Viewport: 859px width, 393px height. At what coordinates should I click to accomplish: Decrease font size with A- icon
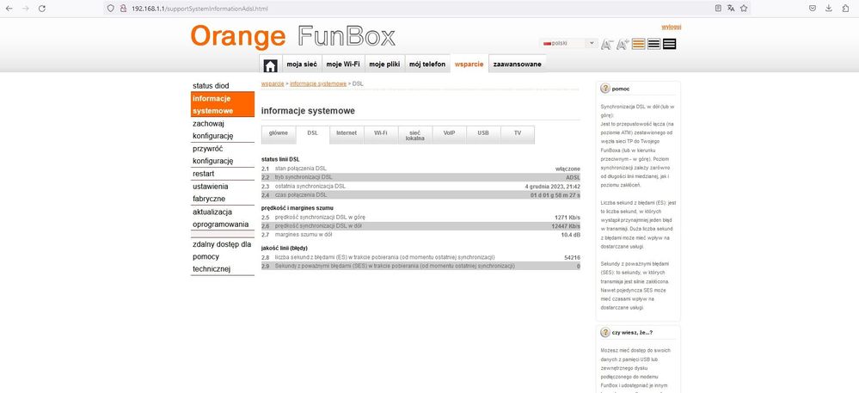point(606,45)
